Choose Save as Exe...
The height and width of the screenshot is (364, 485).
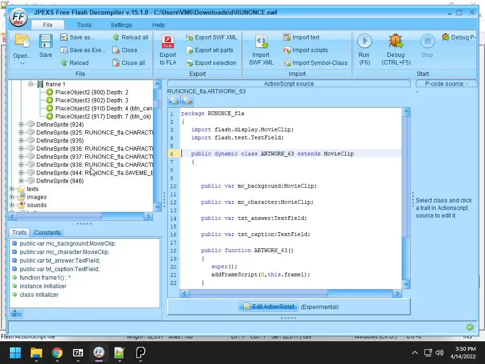coord(82,50)
